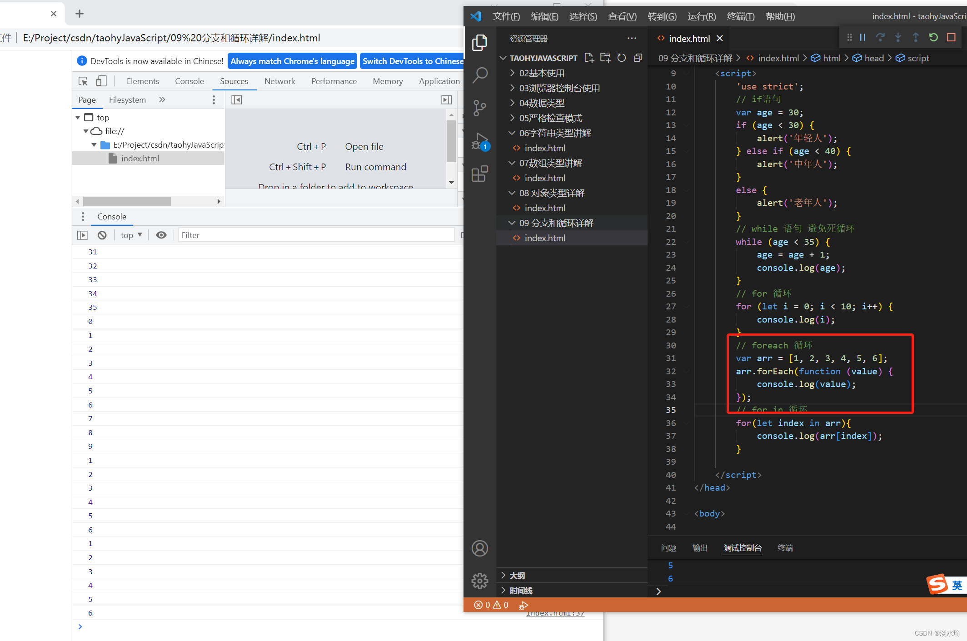
Task: Click Switch DevTools to Chinese button
Action: click(x=413, y=61)
